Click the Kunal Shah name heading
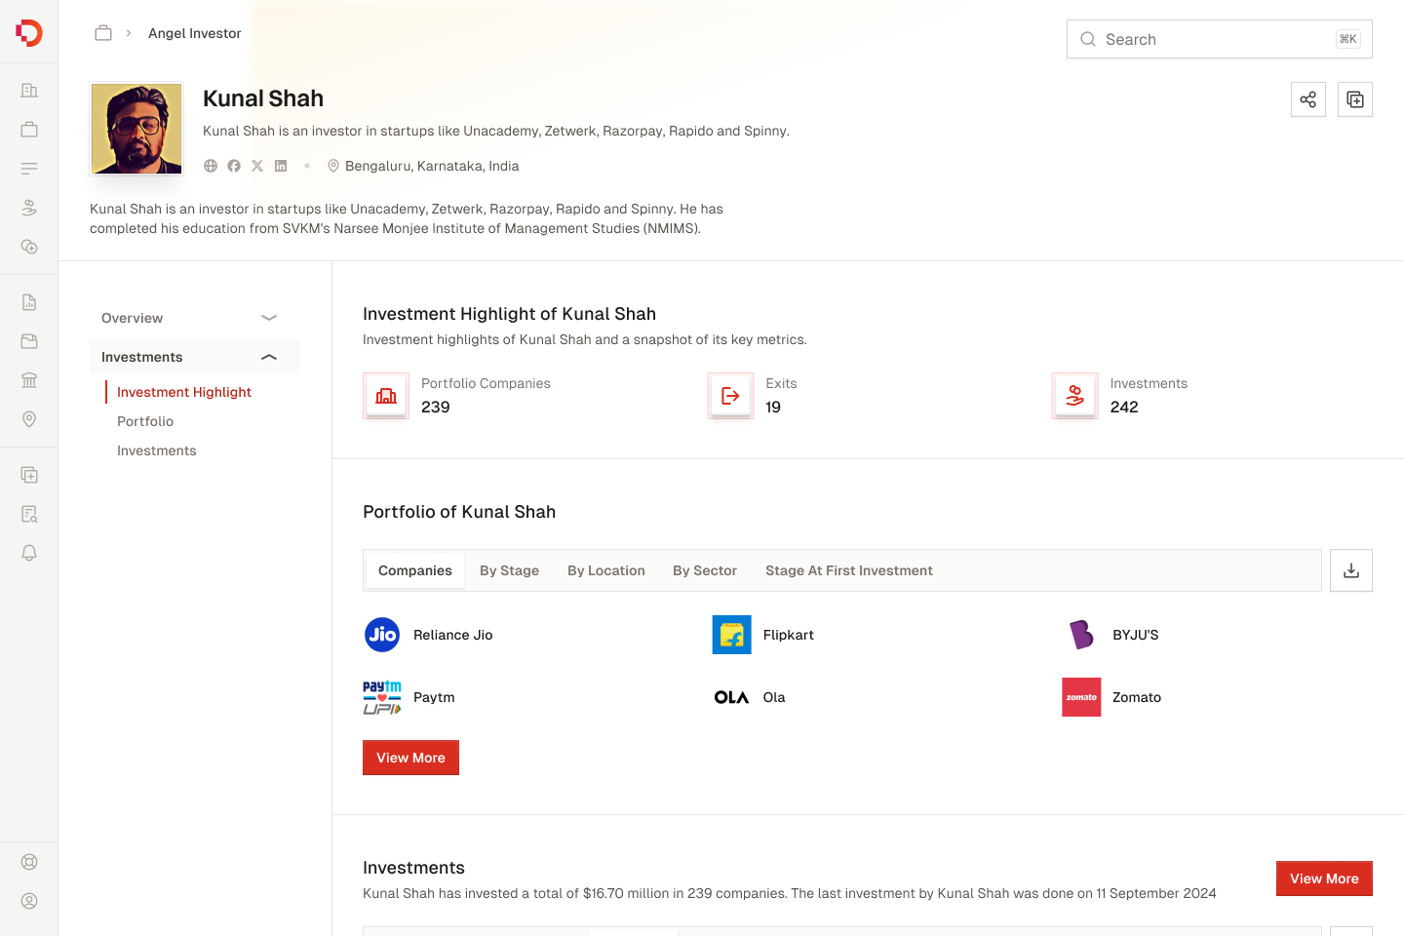The width and height of the screenshot is (1404, 936). click(263, 98)
